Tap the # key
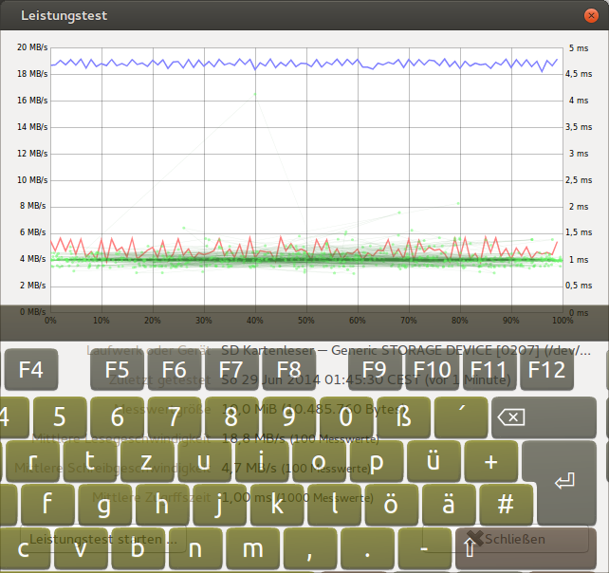 click(506, 504)
